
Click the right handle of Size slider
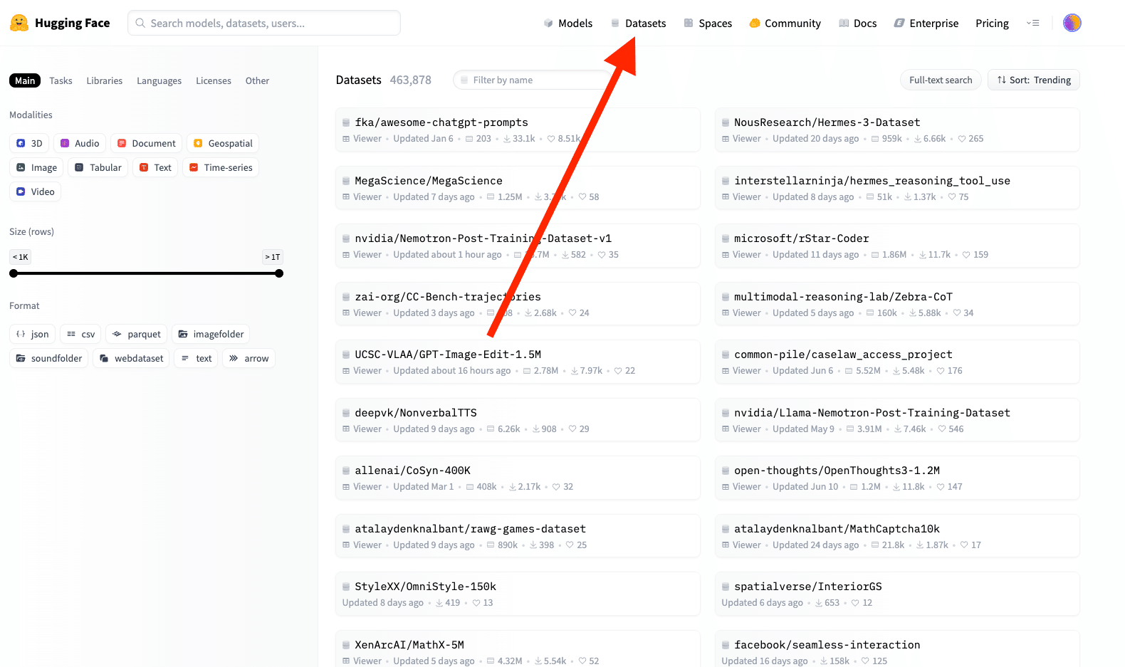click(x=279, y=273)
